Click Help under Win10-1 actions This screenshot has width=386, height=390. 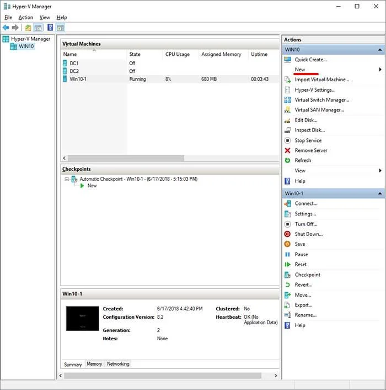[300, 325]
